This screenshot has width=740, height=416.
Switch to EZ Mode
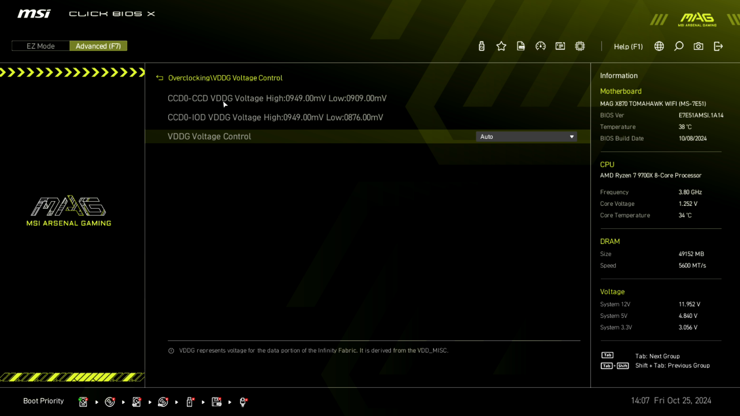click(x=40, y=46)
